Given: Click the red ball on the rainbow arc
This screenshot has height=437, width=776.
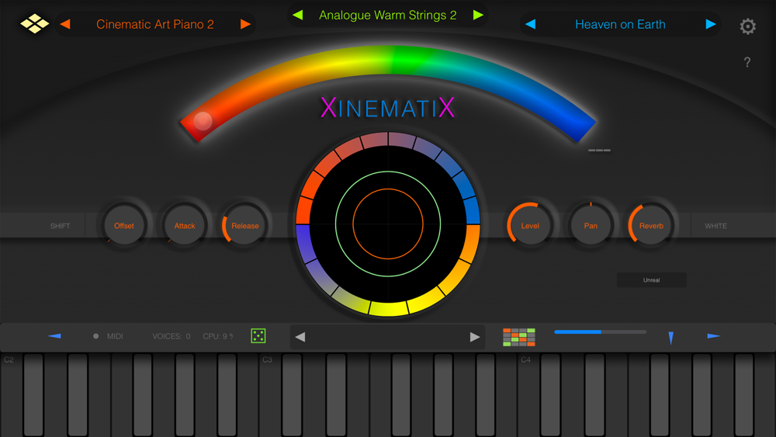Looking at the screenshot, I should tap(203, 121).
